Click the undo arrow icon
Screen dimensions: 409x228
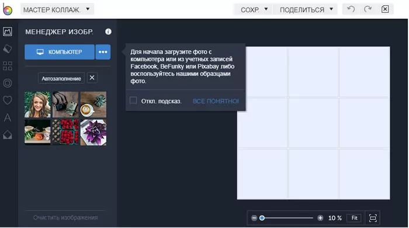pyautogui.click(x=351, y=9)
